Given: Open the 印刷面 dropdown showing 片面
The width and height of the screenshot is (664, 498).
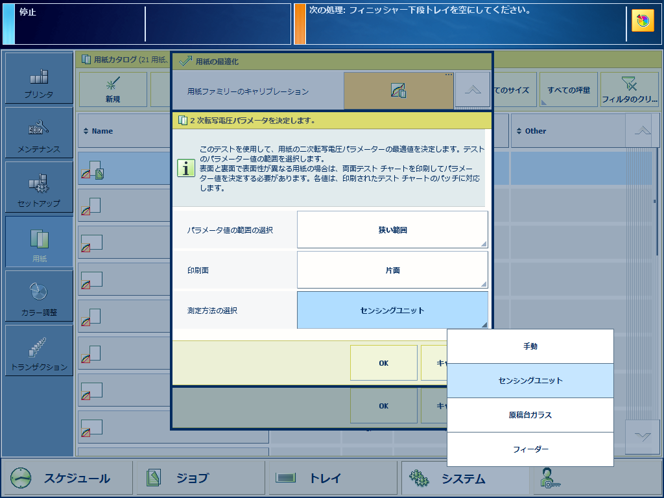Looking at the screenshot, I should click(392, 270).
